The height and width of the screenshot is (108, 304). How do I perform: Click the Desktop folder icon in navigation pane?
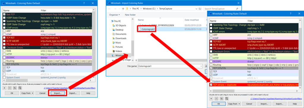(113, 30)
